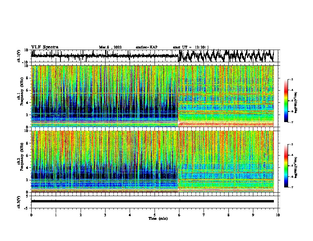Click the "2" tick on the time axis

pos(81,215)
